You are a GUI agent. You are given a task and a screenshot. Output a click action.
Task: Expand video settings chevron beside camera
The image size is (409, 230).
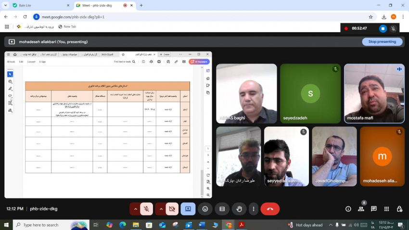pyautogui.click(x=159, y=209)
